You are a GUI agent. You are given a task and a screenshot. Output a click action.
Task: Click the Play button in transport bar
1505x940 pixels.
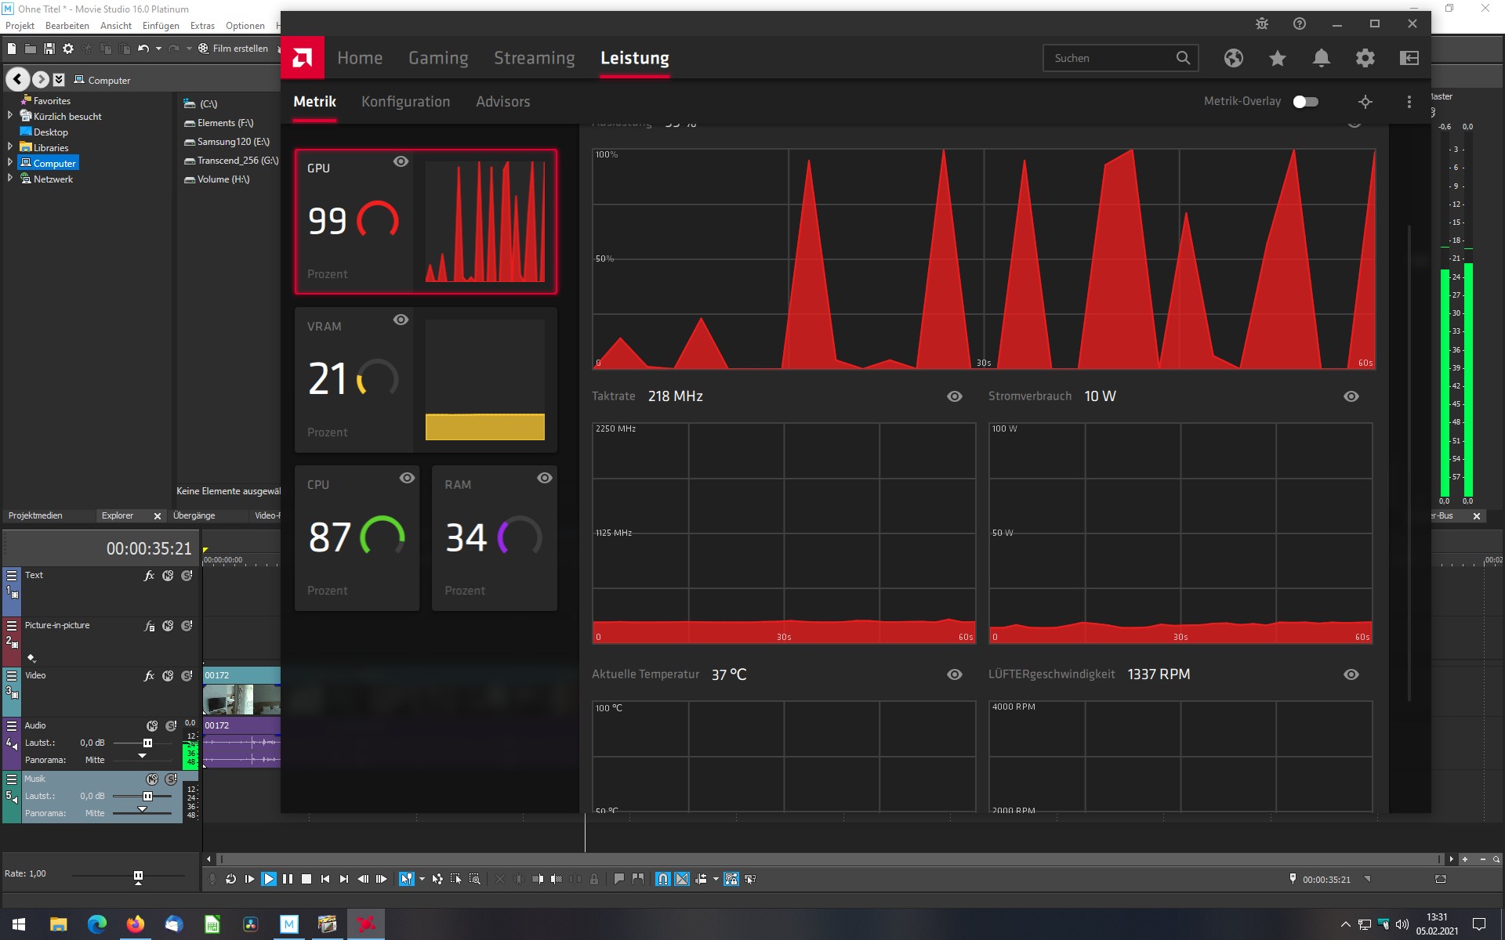[x=269, y=879]
